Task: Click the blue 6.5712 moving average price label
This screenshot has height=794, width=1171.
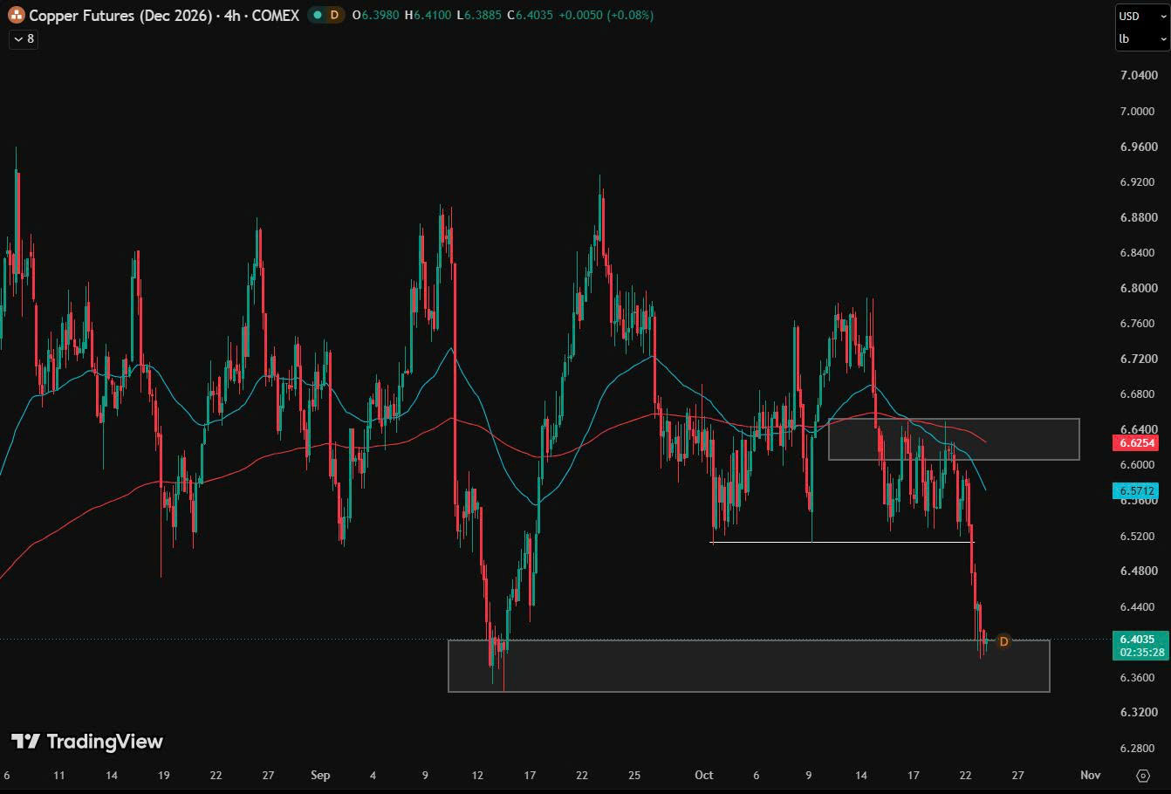Action: pos(1137,491)
